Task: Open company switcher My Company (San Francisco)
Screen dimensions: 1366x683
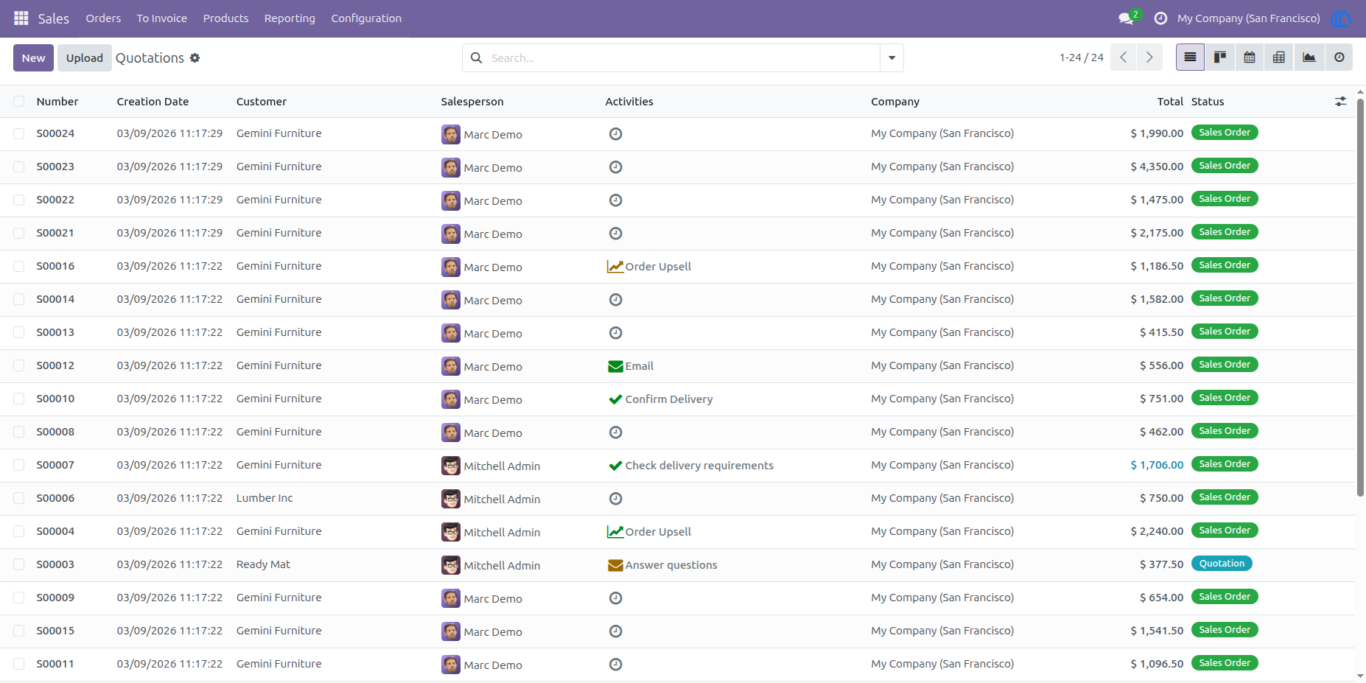Action: tap(1248, 18)
